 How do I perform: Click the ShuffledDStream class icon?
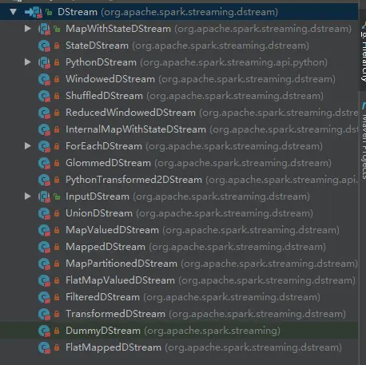click(44, 96)
